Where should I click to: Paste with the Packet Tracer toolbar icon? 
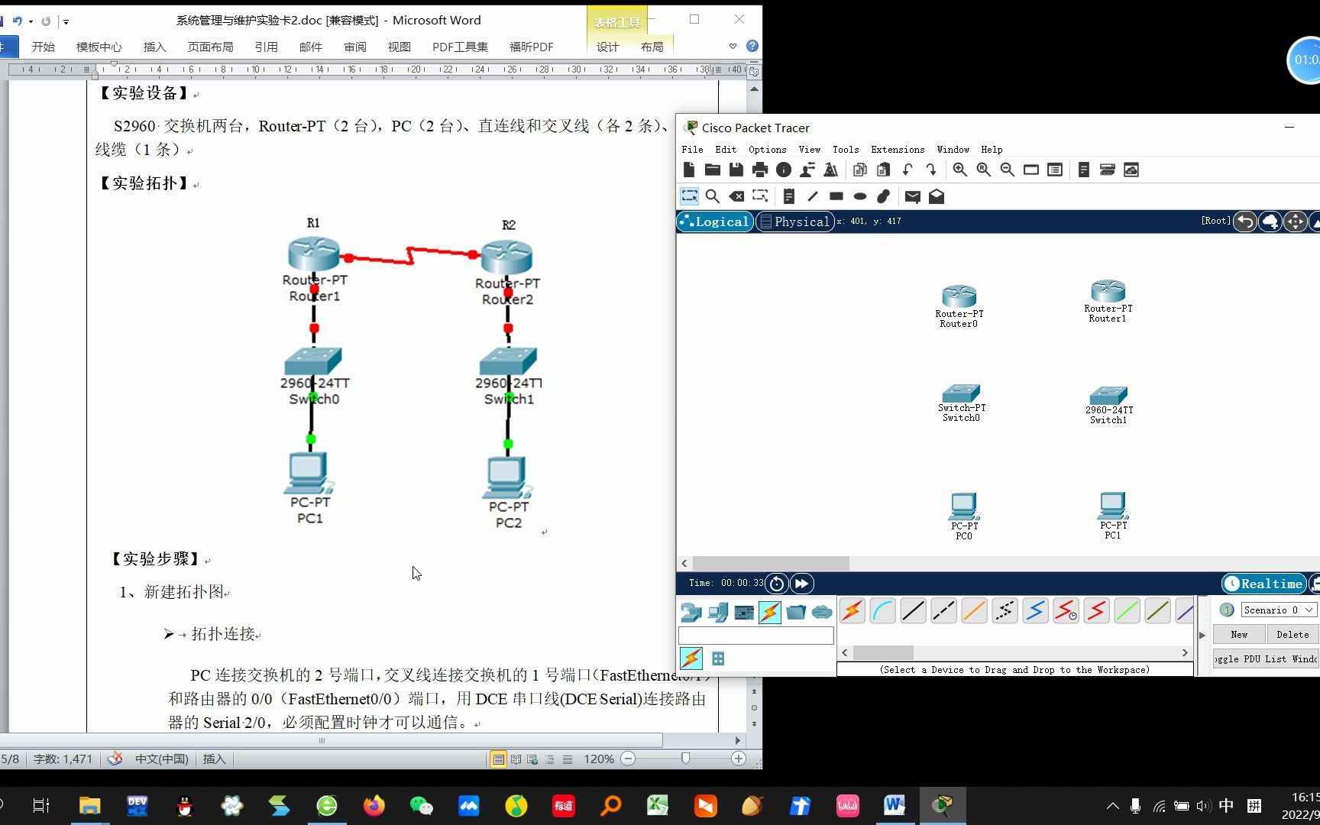(x=884, y=170)
